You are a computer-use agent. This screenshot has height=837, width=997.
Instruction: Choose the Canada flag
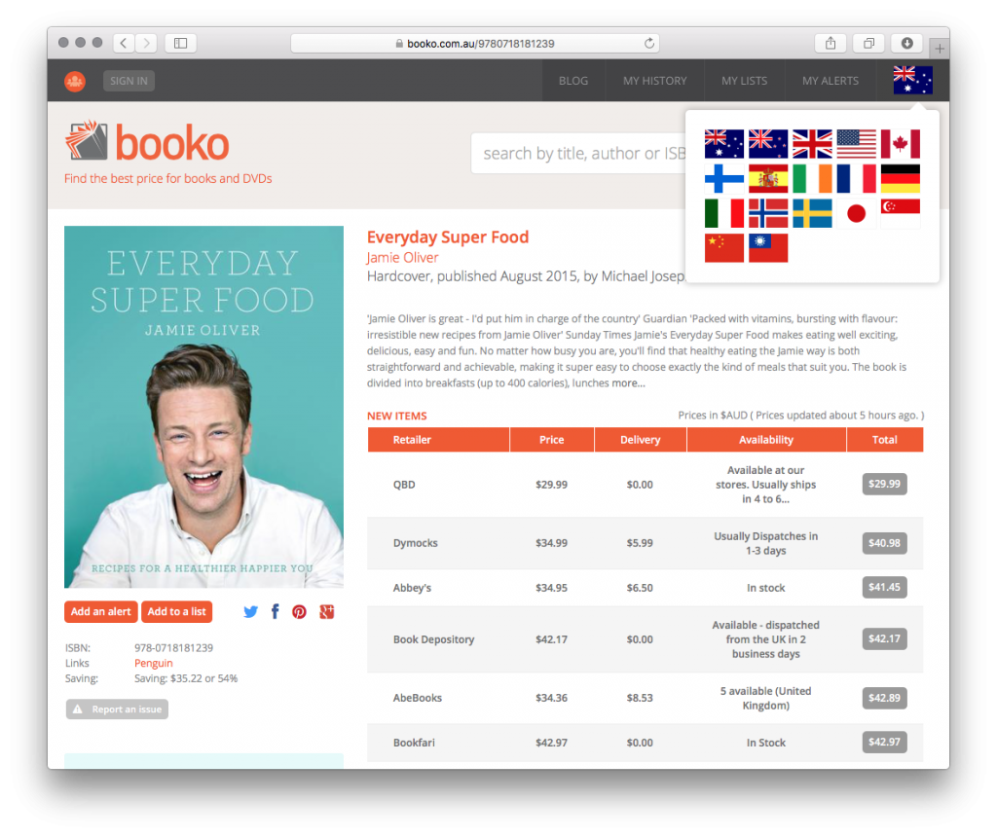pos(901,144)
